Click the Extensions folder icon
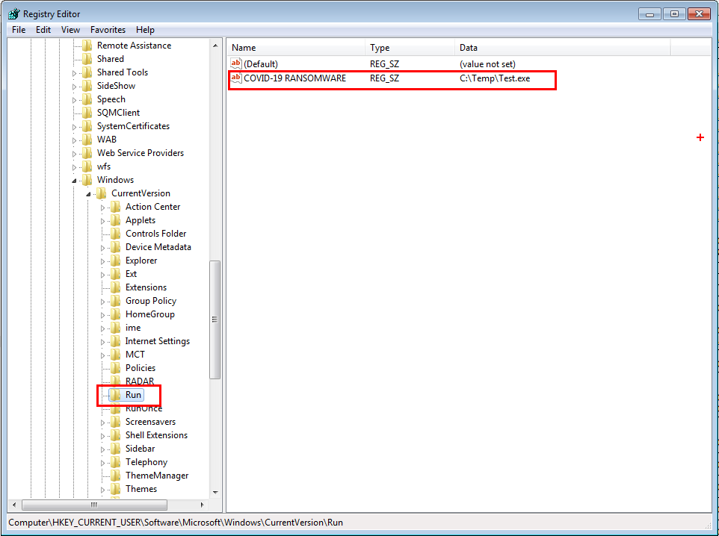719x536 pixels. (116, 287)
